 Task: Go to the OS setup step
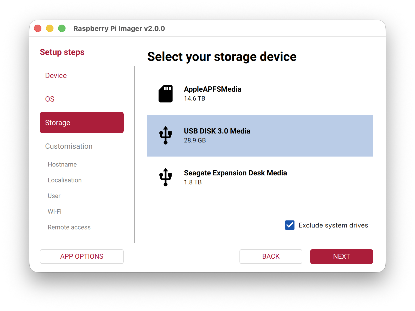[x=50, y=99]
